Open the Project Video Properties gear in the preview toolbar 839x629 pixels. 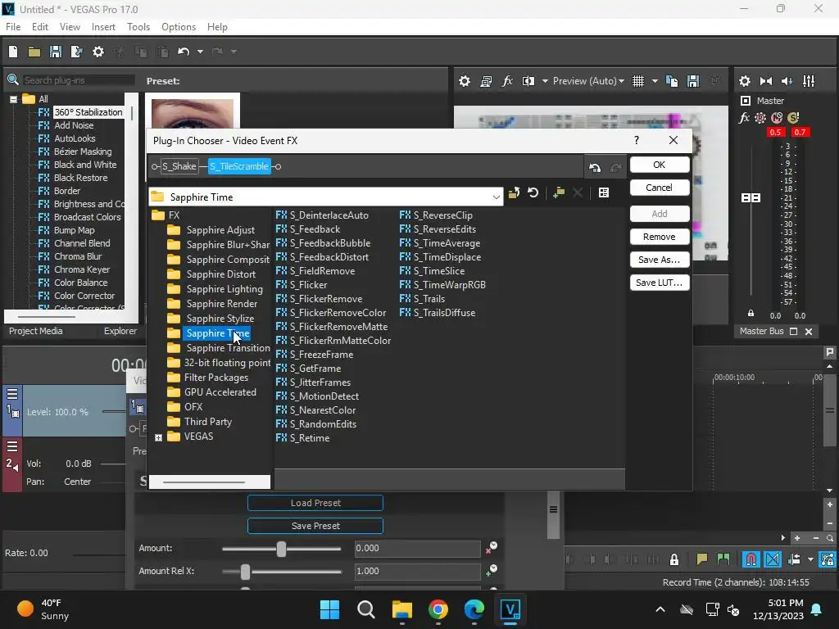coord(465,81)
